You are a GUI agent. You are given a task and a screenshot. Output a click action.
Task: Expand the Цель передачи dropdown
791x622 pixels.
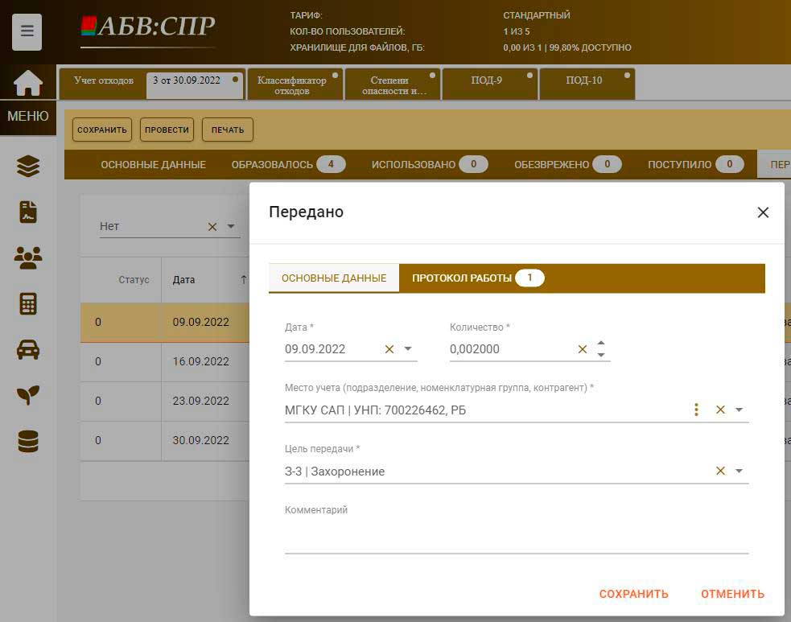tap(739, 472)
